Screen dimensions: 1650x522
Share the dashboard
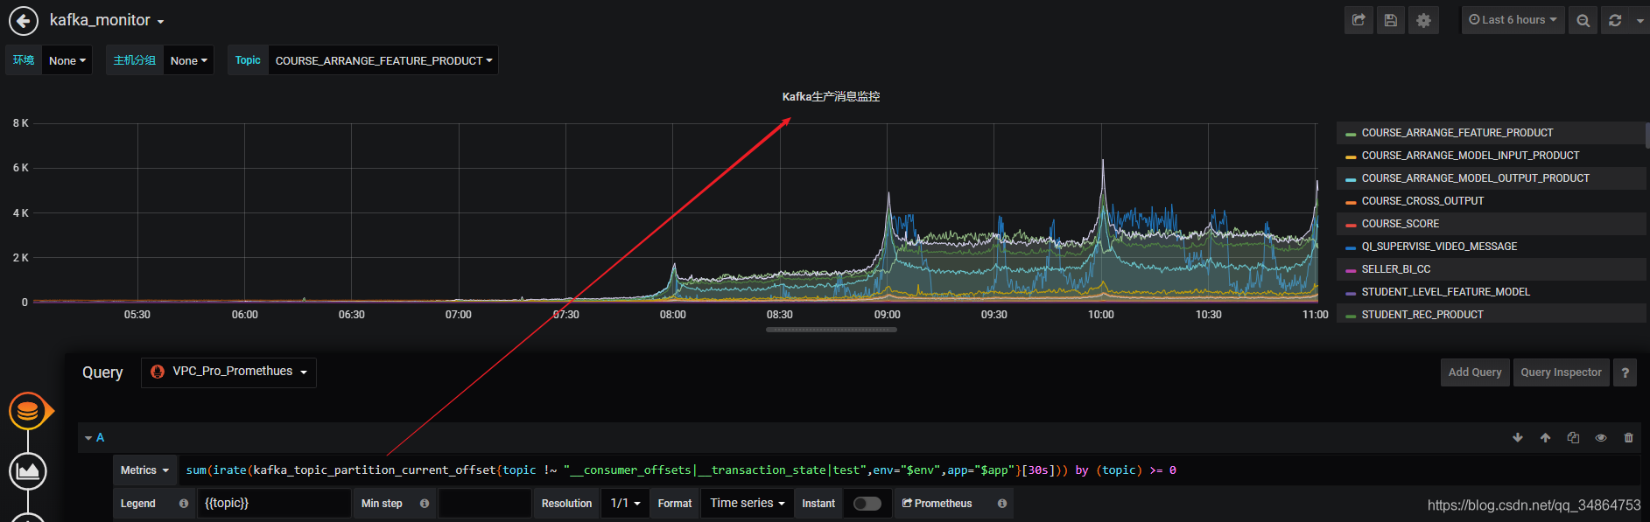1359,20
